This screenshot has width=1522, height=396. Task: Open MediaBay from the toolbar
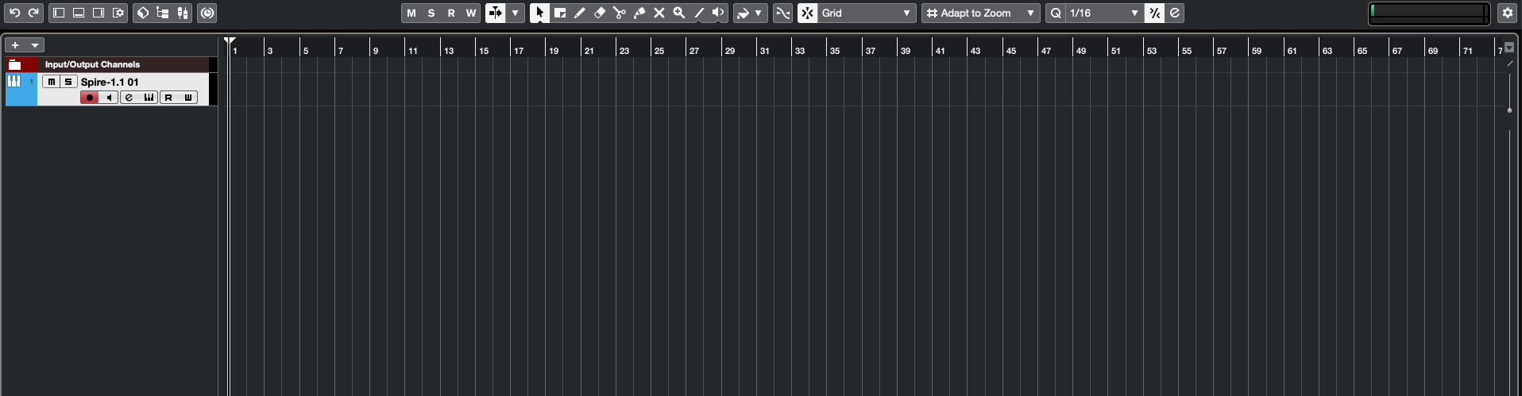(143, 13)
